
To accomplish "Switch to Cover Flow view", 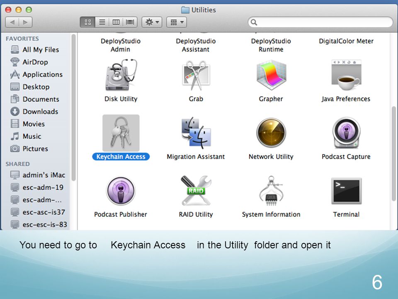I will coord(130,22).
